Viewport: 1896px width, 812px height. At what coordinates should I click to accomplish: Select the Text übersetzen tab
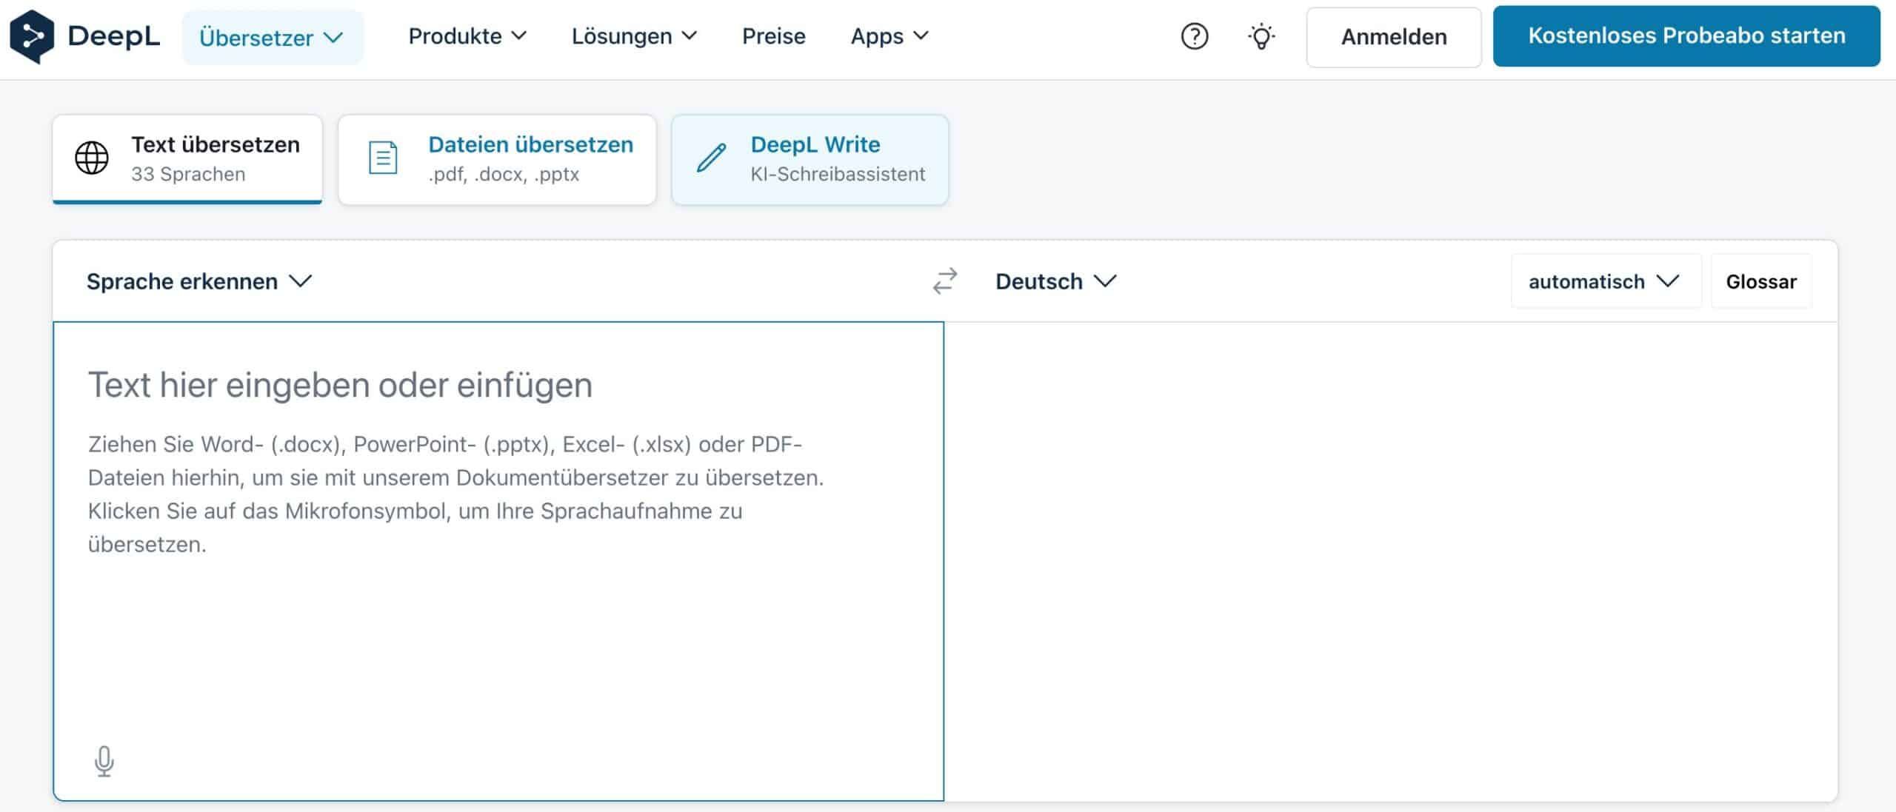pyautogui.click(x=187, y=159)
